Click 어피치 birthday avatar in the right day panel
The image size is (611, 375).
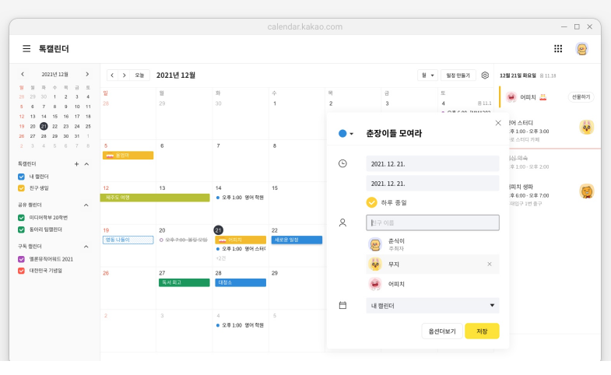point(511,97)
